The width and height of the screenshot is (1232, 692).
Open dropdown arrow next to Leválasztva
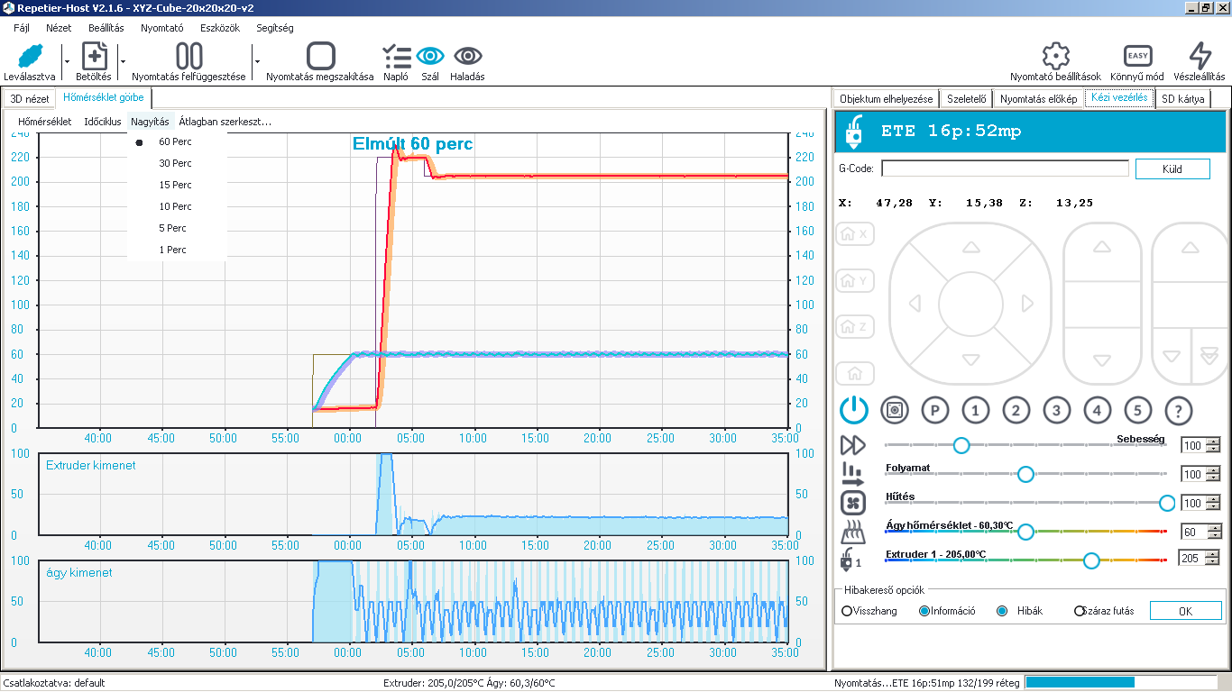click(x=67, y=61)
